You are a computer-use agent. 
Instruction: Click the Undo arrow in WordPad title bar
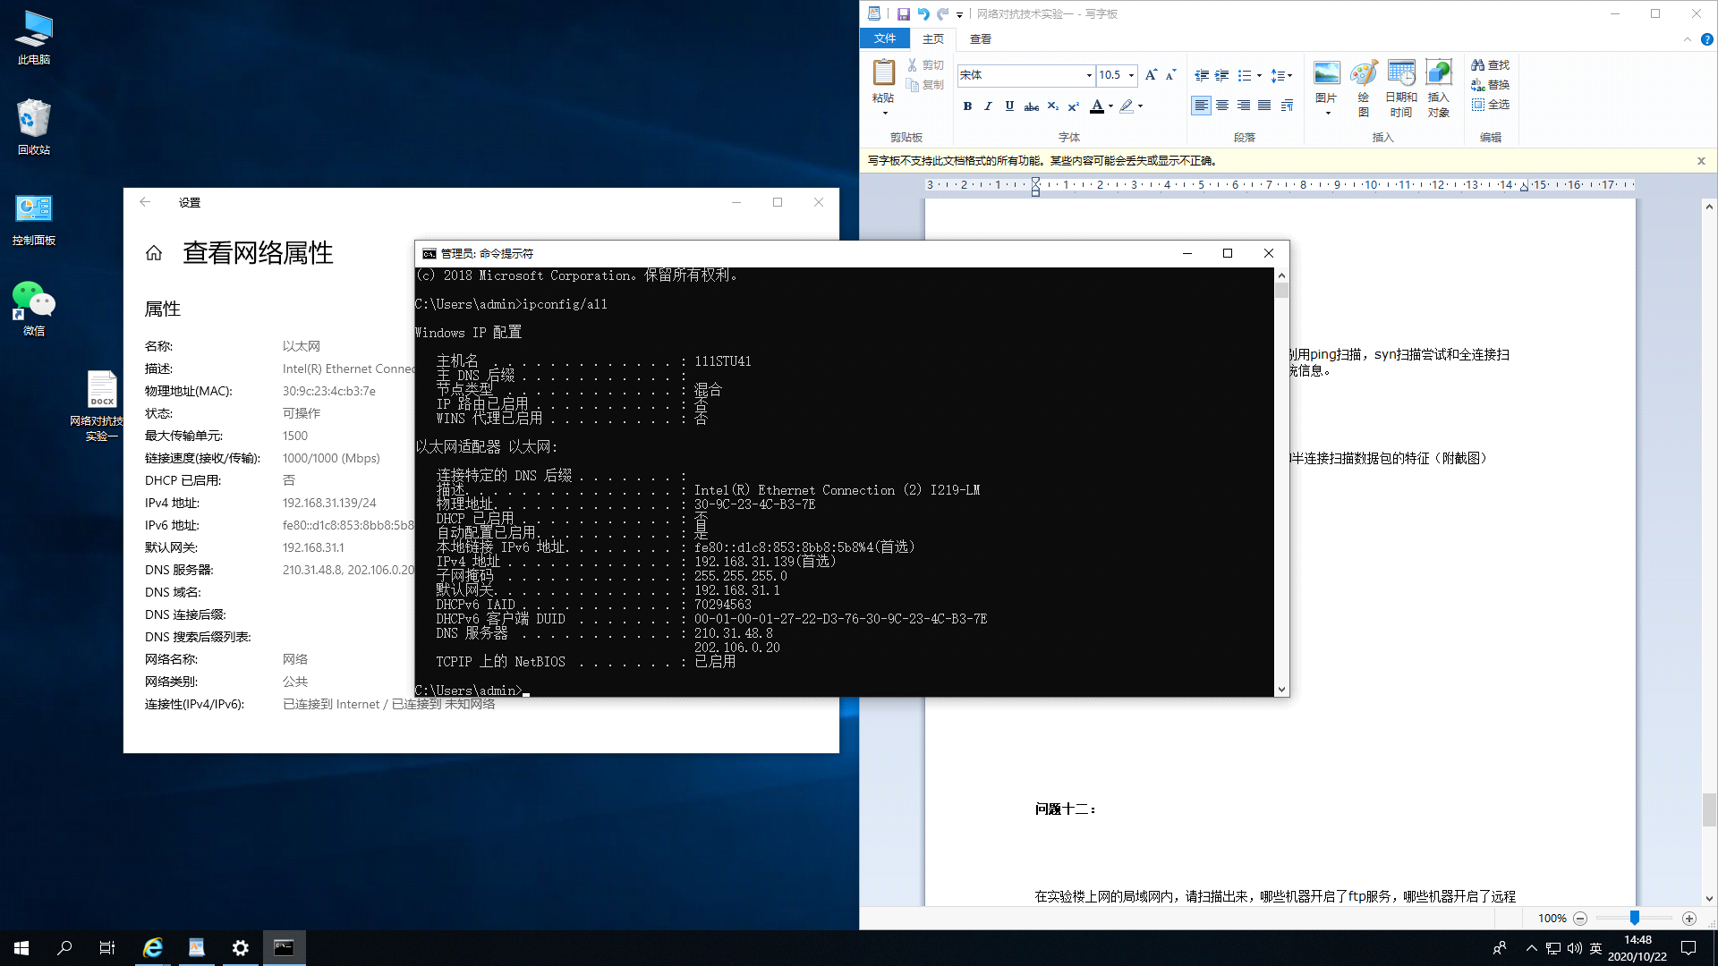tap(923, 14)
